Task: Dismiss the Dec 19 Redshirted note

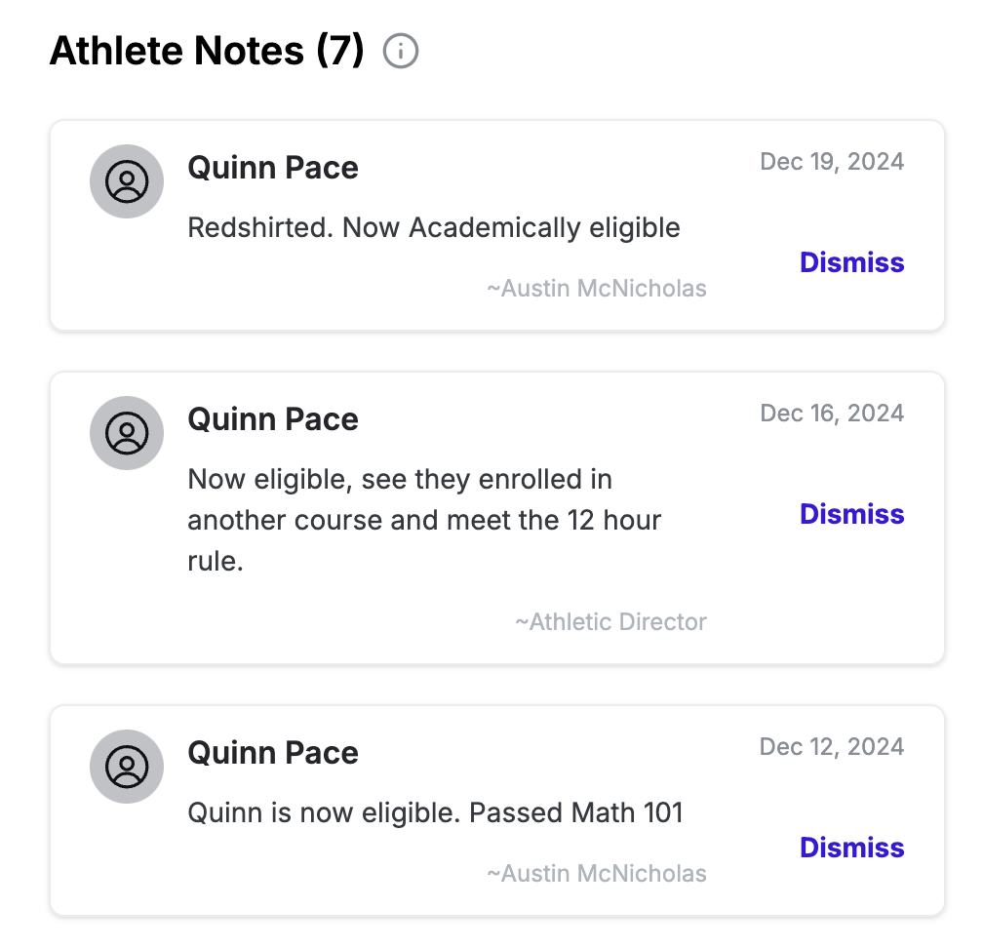Action: tap(851, 262)
